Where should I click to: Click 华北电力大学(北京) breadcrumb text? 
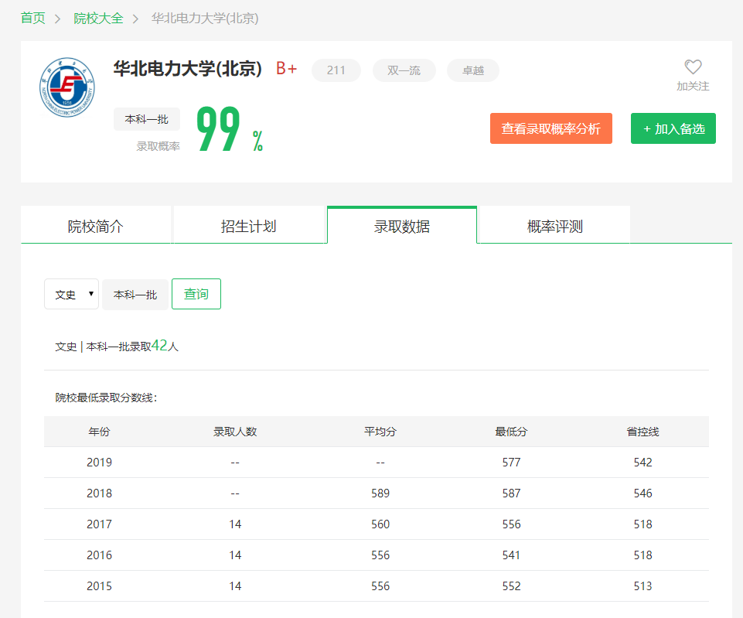205,19
